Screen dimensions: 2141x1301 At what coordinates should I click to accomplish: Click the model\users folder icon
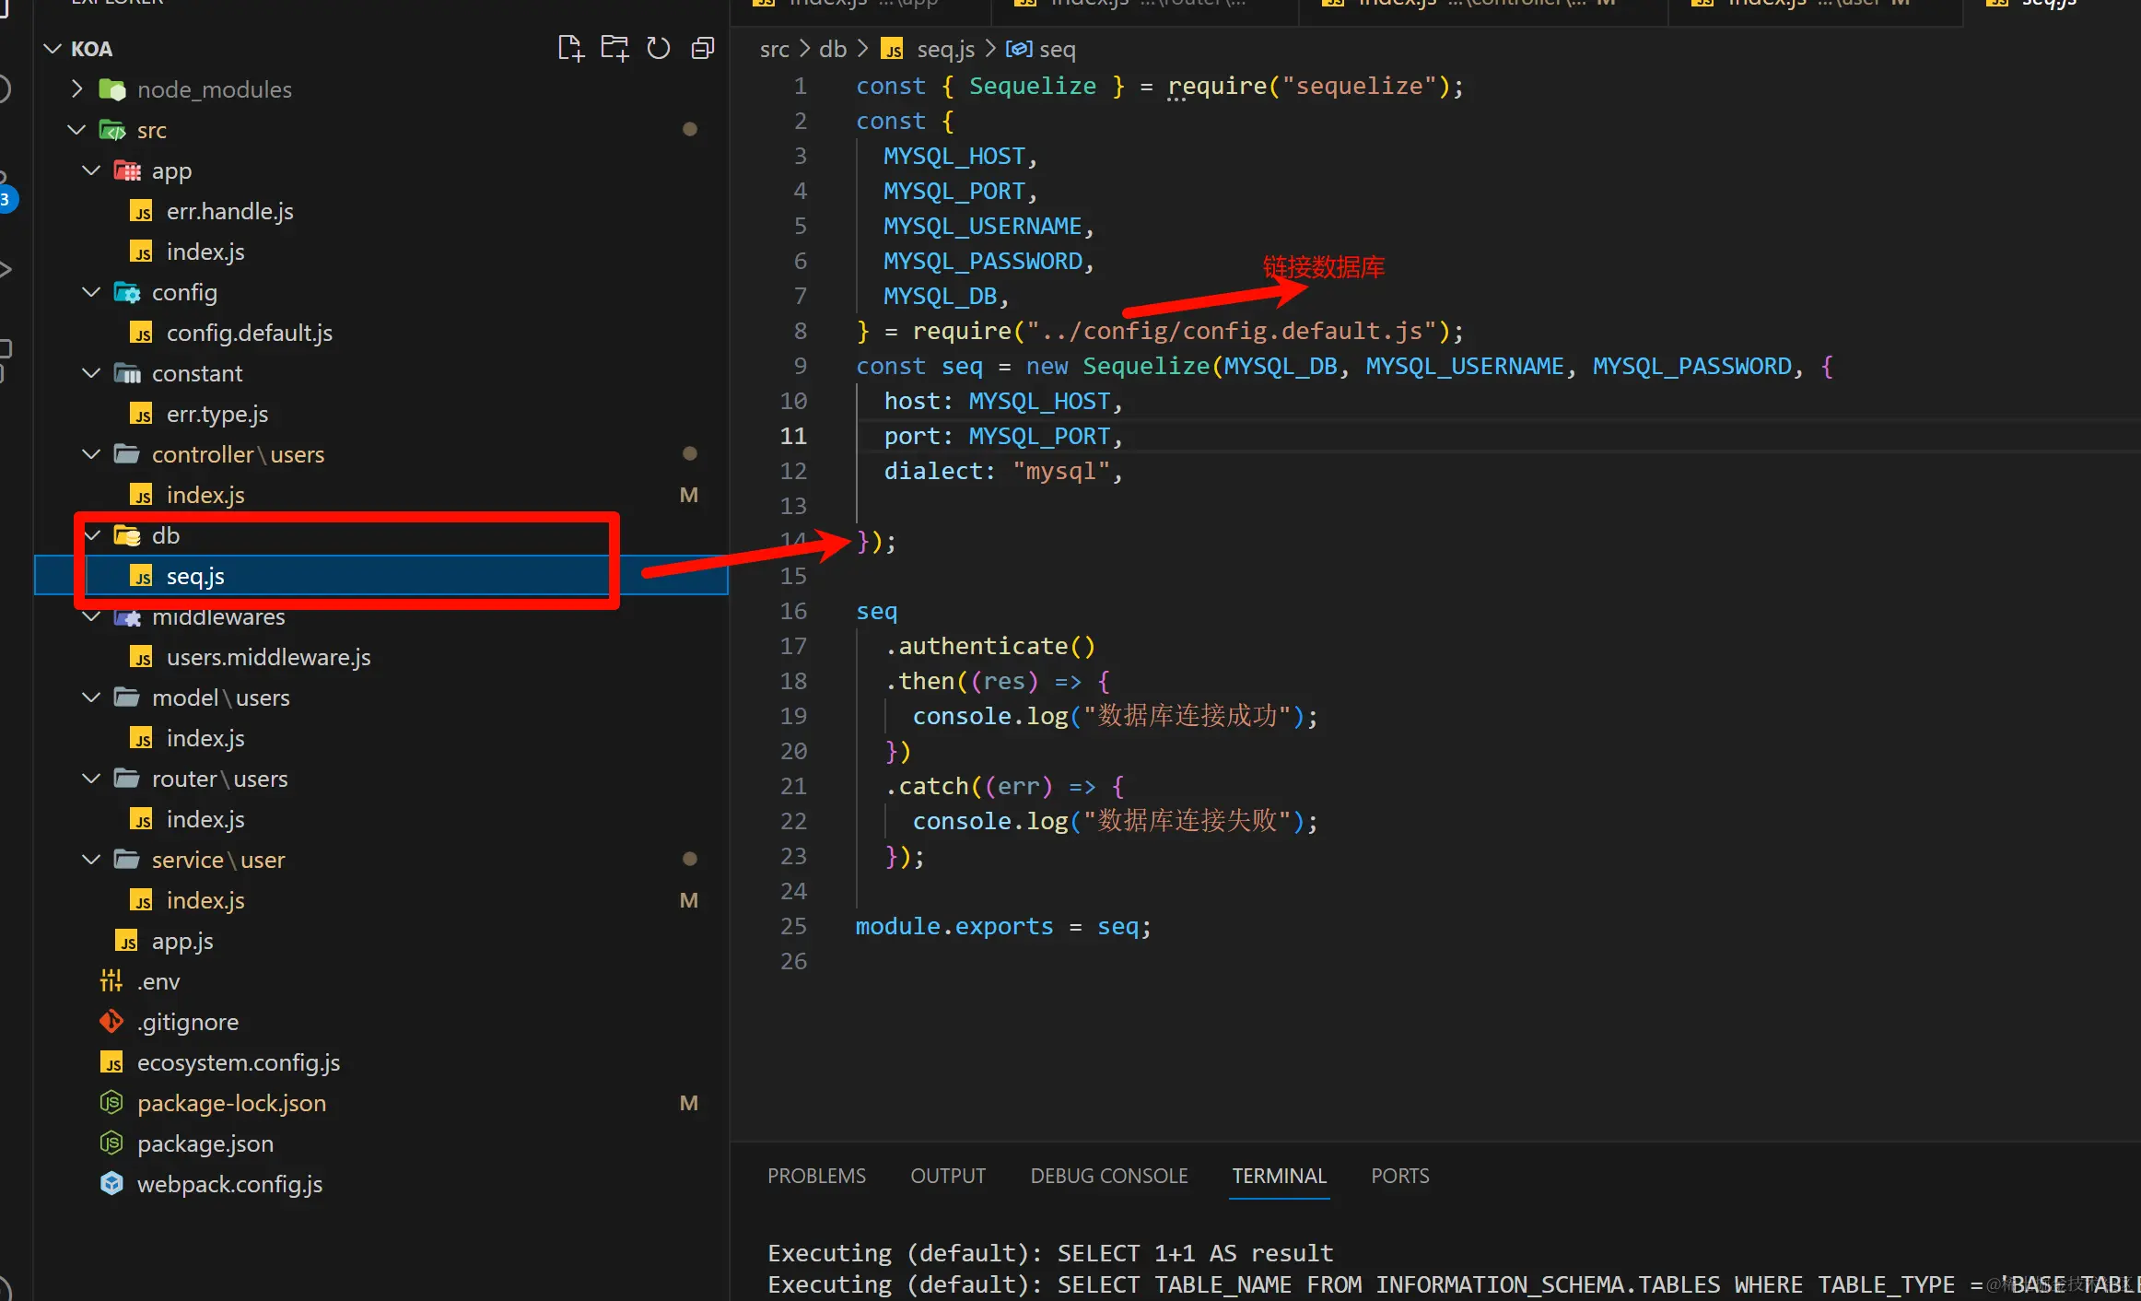pos(127,697)
